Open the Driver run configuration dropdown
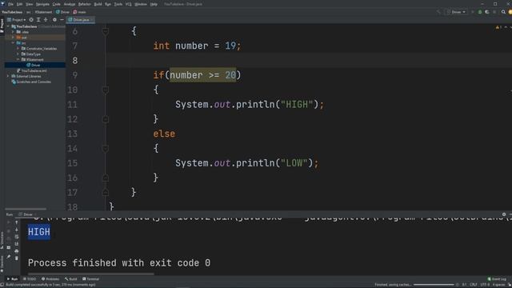Screen dimensions: 512x288 click(457, 12)
